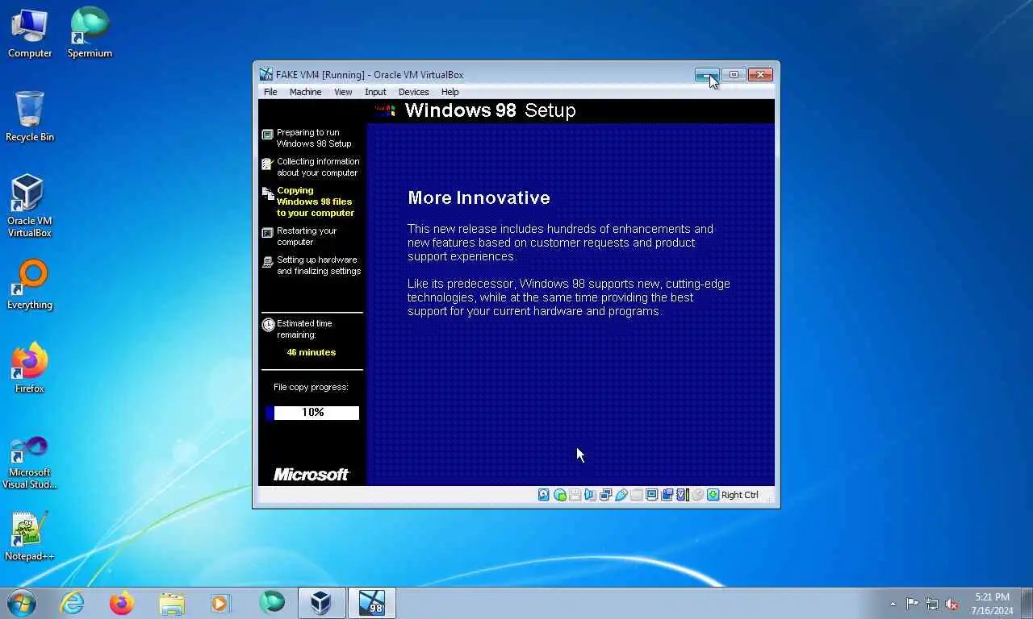Screen dimensions: 1033x619
Task: Click 'Setting up hardware and finalizing settings' step
Action: tap(319, 265)
